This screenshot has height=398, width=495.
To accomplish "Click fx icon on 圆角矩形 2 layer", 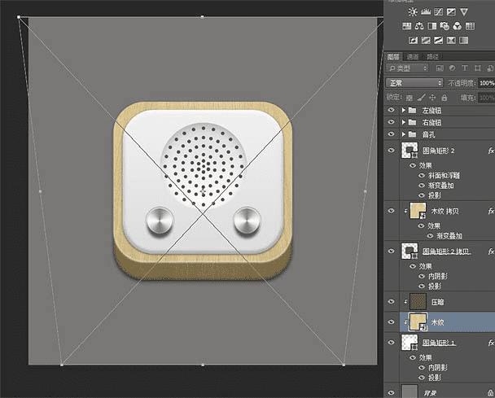I will pos(491,151).
